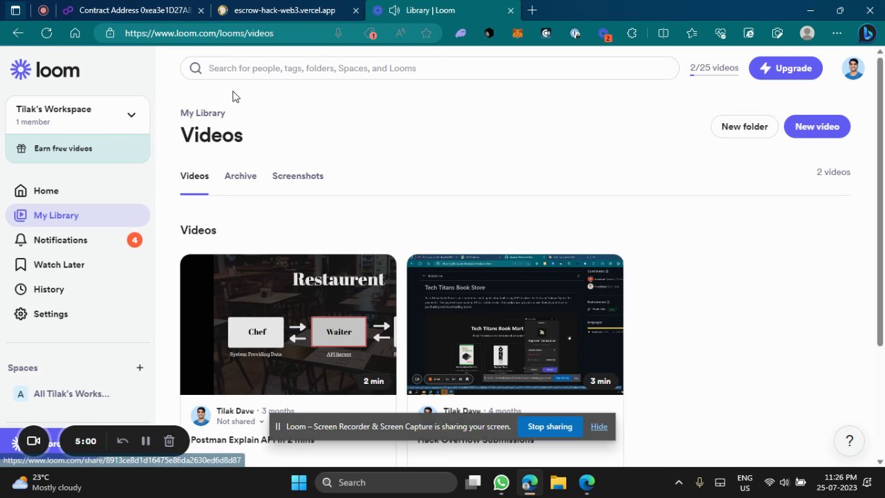Click the Windows Start button
The image size is (885, 498).
(x=299, y=483)
